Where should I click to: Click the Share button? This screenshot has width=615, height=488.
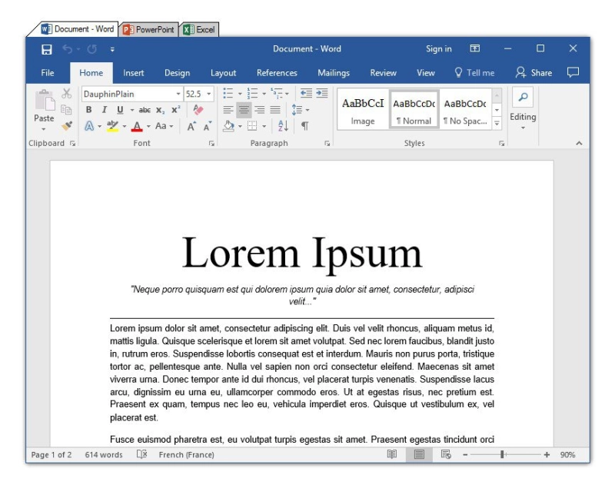coord(534,72)
